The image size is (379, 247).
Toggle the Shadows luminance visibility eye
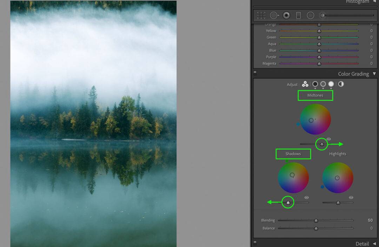306,198
